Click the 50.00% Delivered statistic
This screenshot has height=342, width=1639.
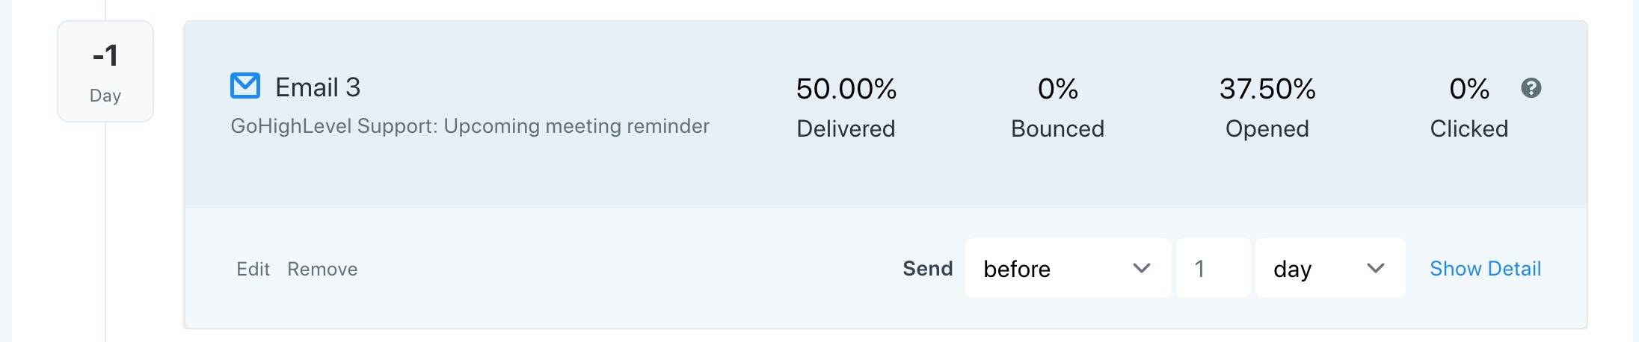tap(846, 108)
